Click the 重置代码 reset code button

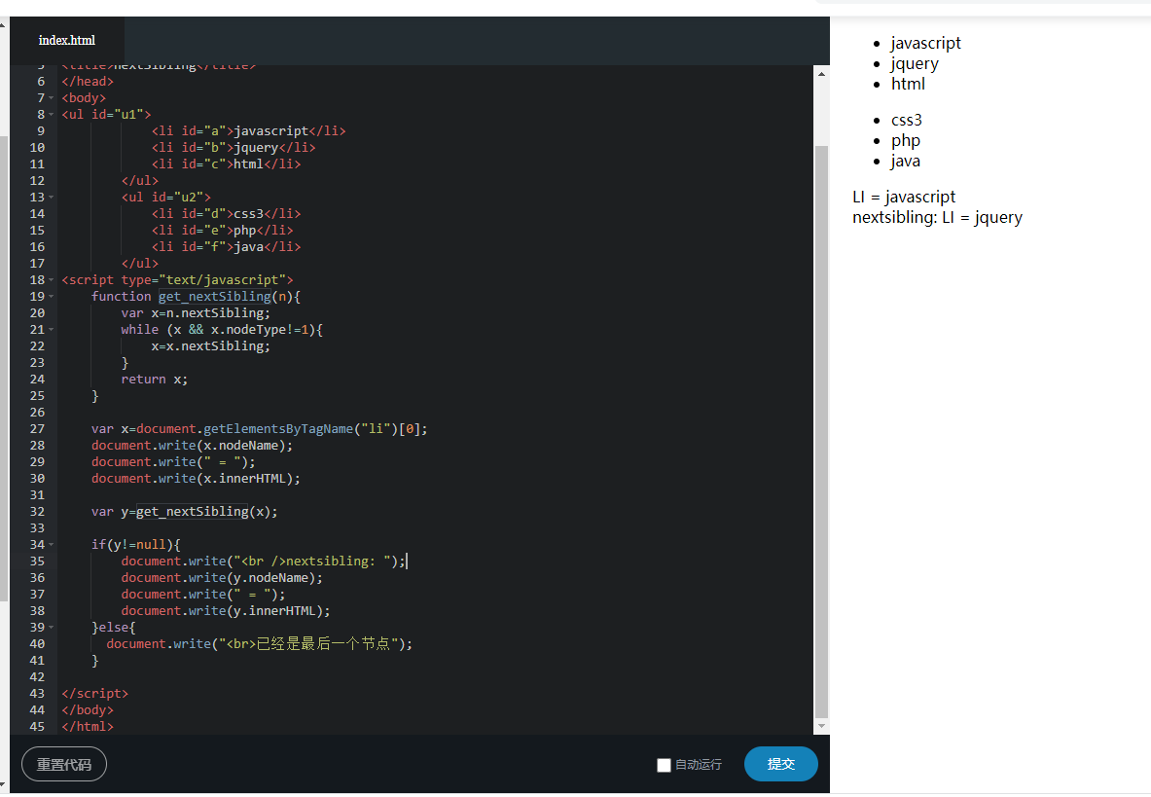[x=64, y=764]
